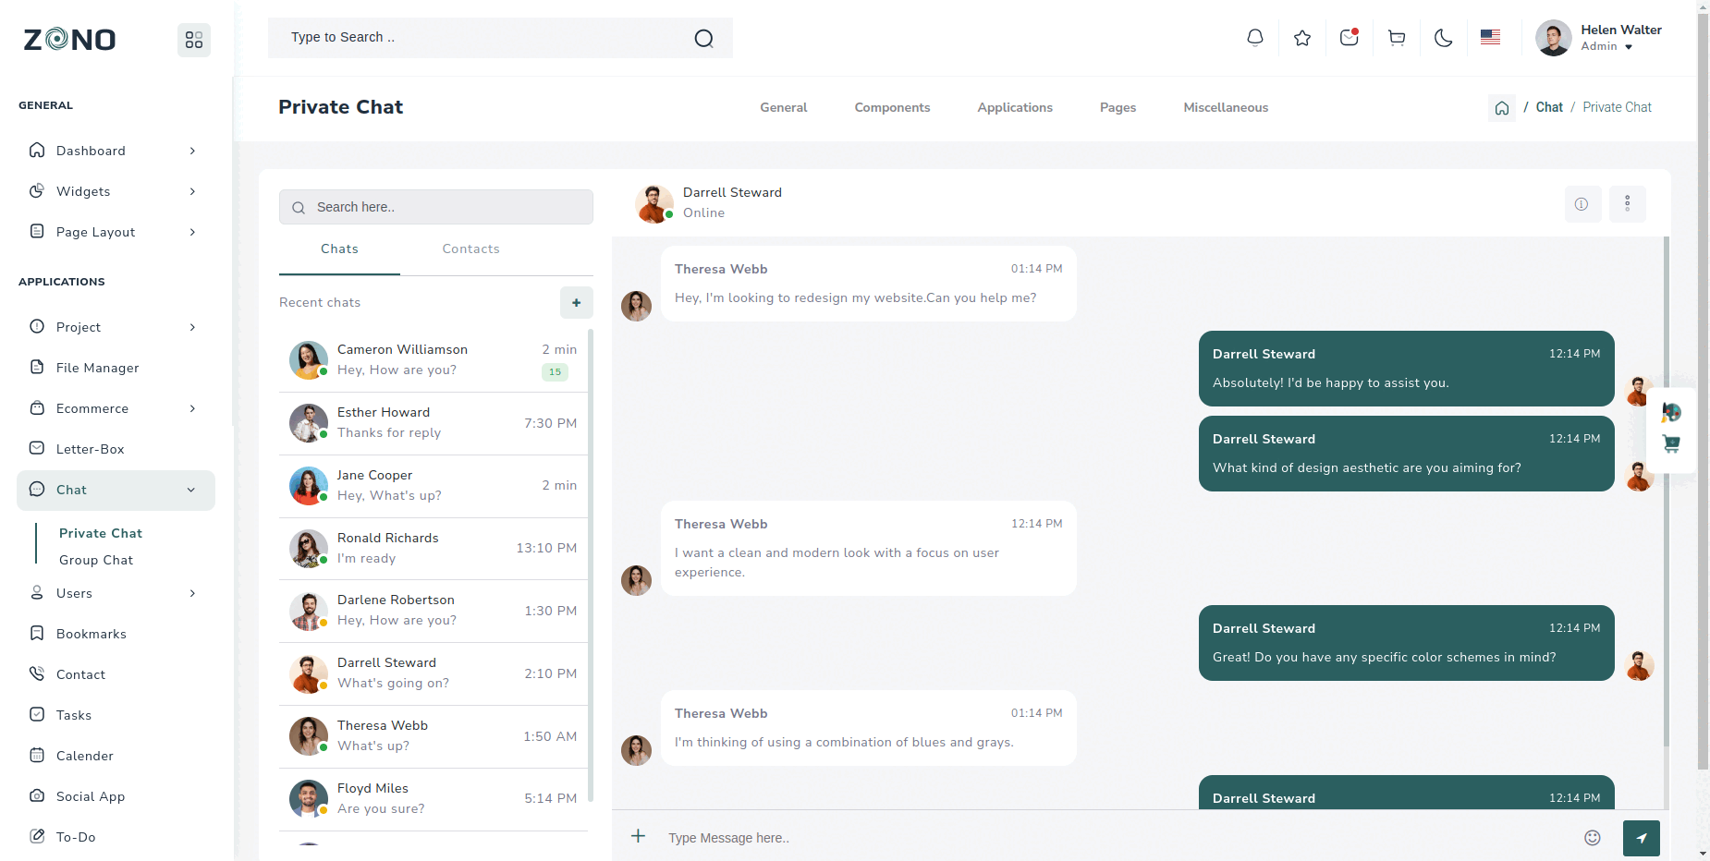Click the notification bell icon
Screen dimensions: 1710x861
coord(1254,38)
